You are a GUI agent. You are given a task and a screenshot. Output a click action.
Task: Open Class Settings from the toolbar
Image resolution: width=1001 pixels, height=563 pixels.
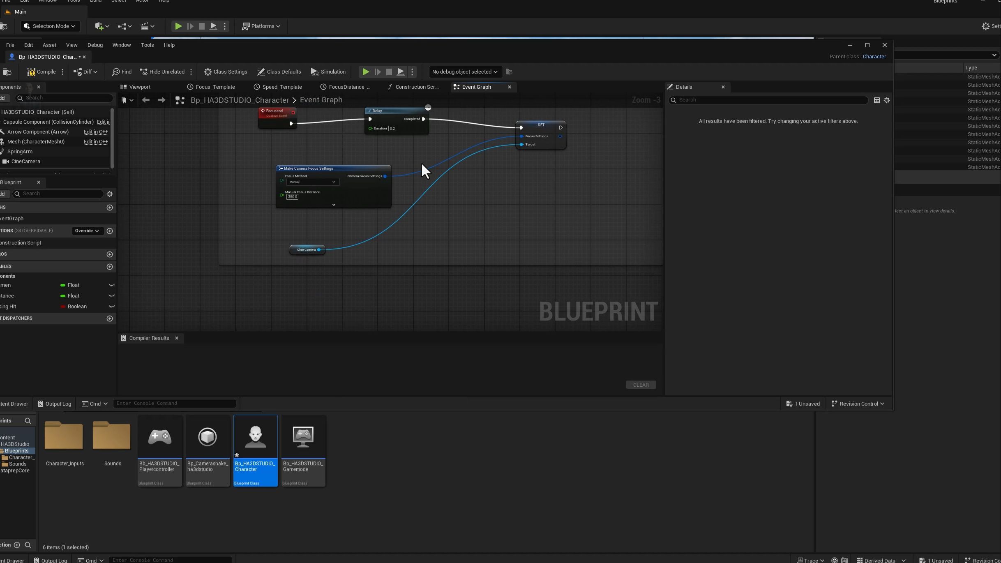point(226,72)
